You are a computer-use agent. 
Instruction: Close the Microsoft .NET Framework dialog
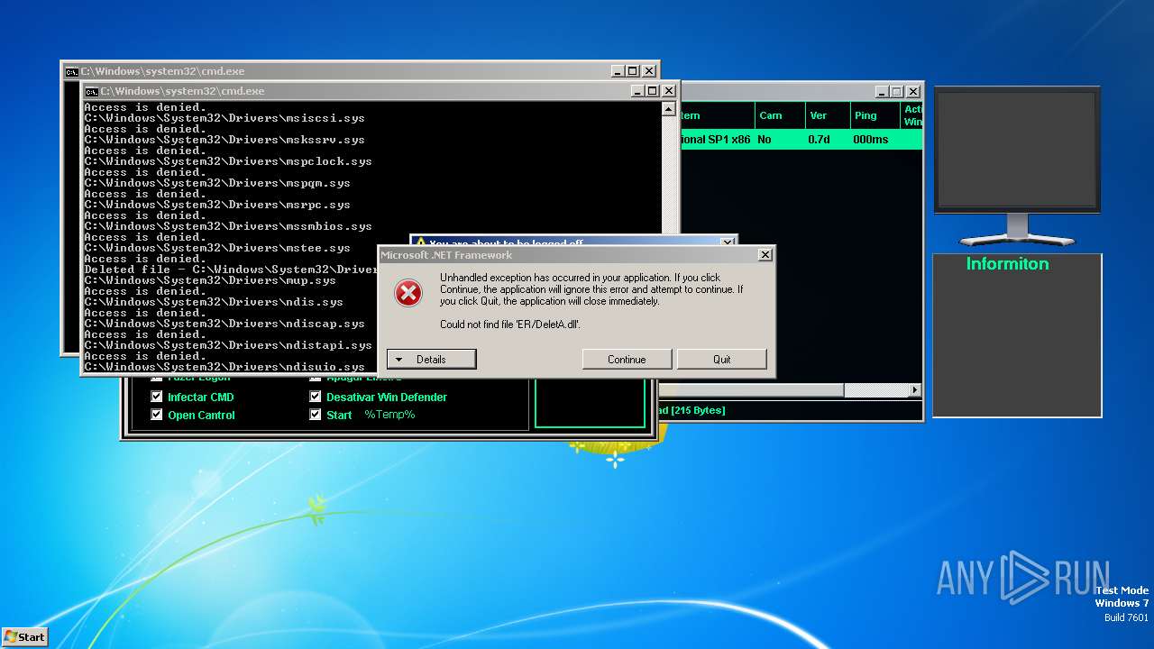pyautogui.click(x=765, y=255)
